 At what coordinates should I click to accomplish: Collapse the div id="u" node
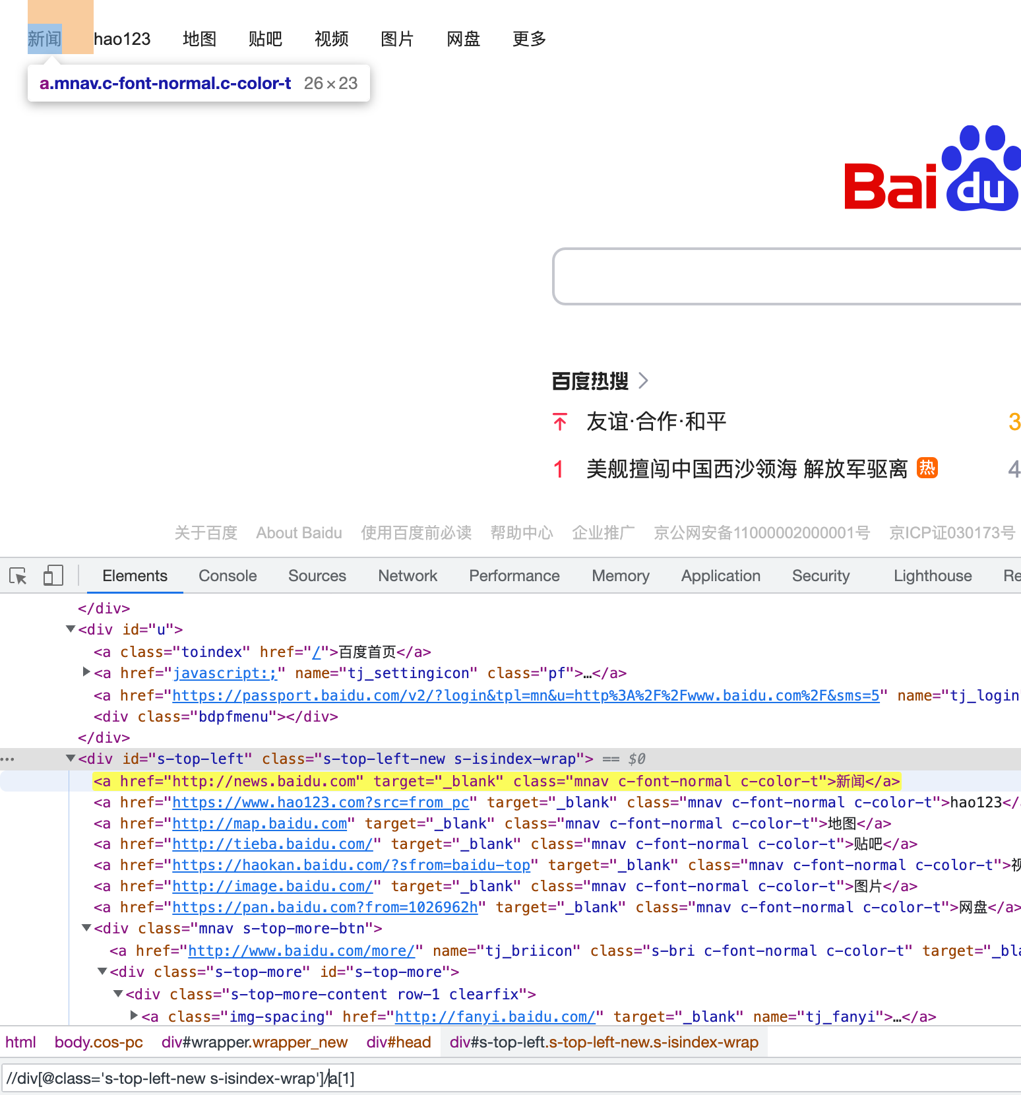click(71, 629)
